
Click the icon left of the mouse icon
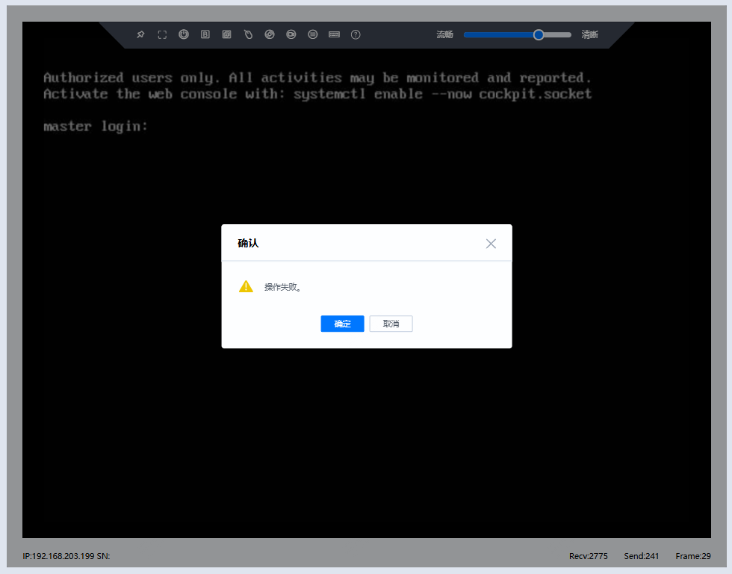pyautogui.click(x=227, y=34)
